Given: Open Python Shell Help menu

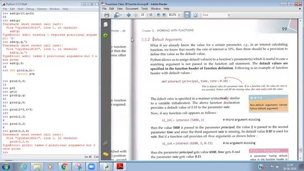Looking at the screenshot, I should 66,9.
